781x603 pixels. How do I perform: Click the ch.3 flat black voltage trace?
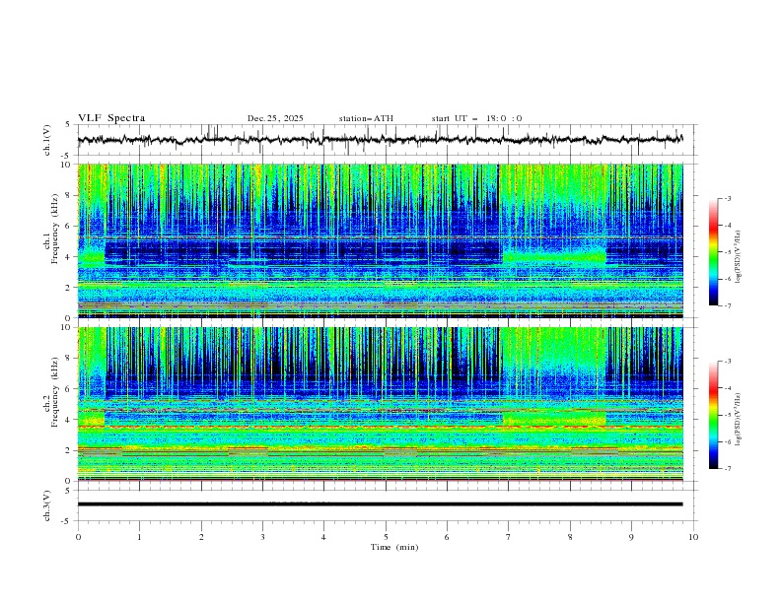[380, 504]
